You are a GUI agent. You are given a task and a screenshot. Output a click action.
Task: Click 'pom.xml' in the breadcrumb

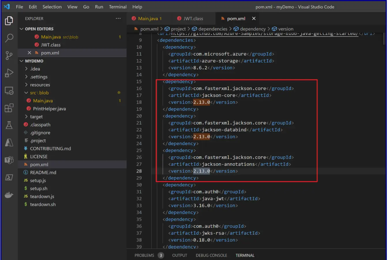[149, 29]
